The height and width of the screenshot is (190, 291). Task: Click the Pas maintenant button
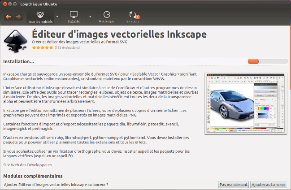tap(233, 185)
